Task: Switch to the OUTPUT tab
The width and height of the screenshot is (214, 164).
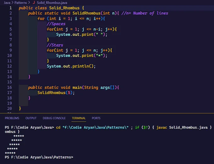Action: click(31, 118)
